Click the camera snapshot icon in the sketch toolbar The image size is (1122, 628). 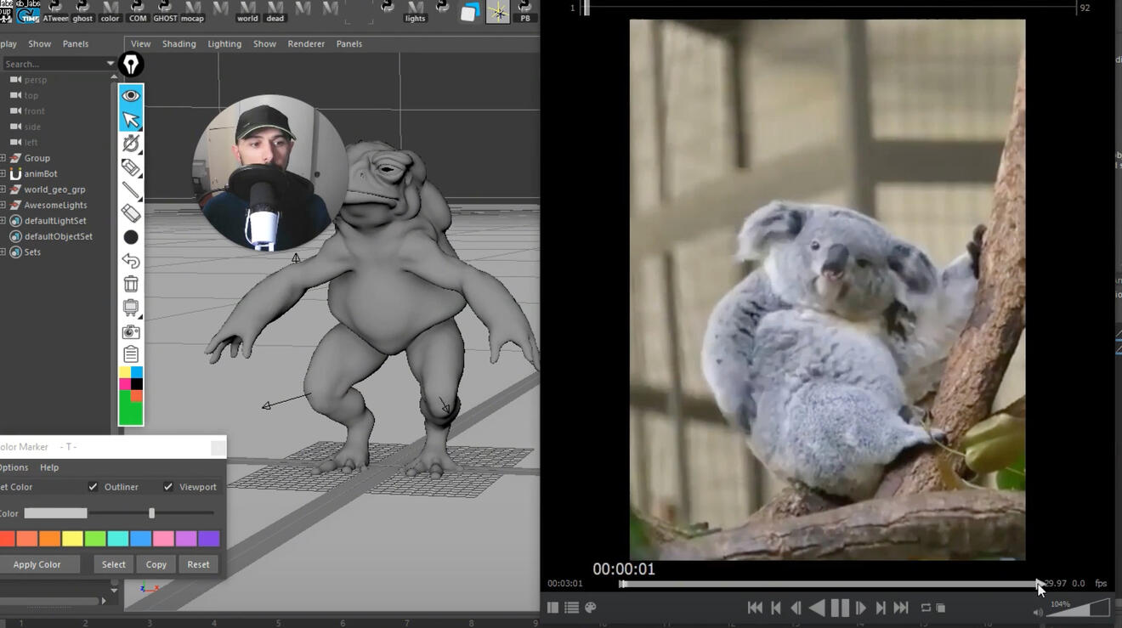click(131, 331)
